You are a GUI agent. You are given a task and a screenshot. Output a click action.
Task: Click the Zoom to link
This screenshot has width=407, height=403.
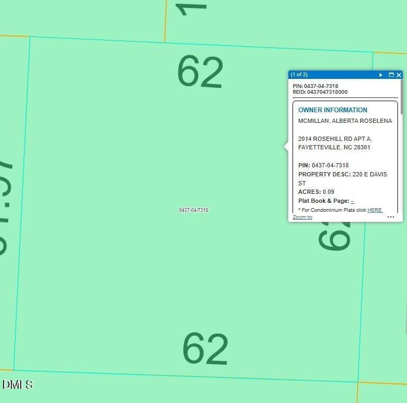point(303,217)
